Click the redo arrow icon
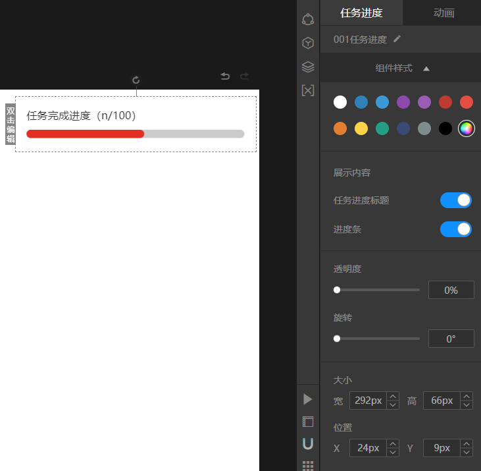The image size is (481, 471). pyautogui.click(x=245, y=76)
